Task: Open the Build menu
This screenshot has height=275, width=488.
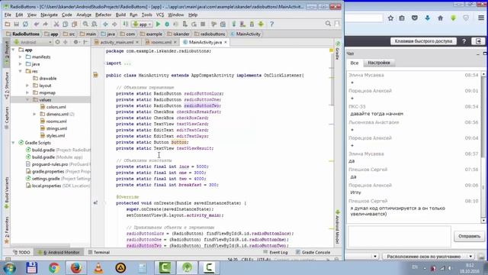Action: (120, 15)
